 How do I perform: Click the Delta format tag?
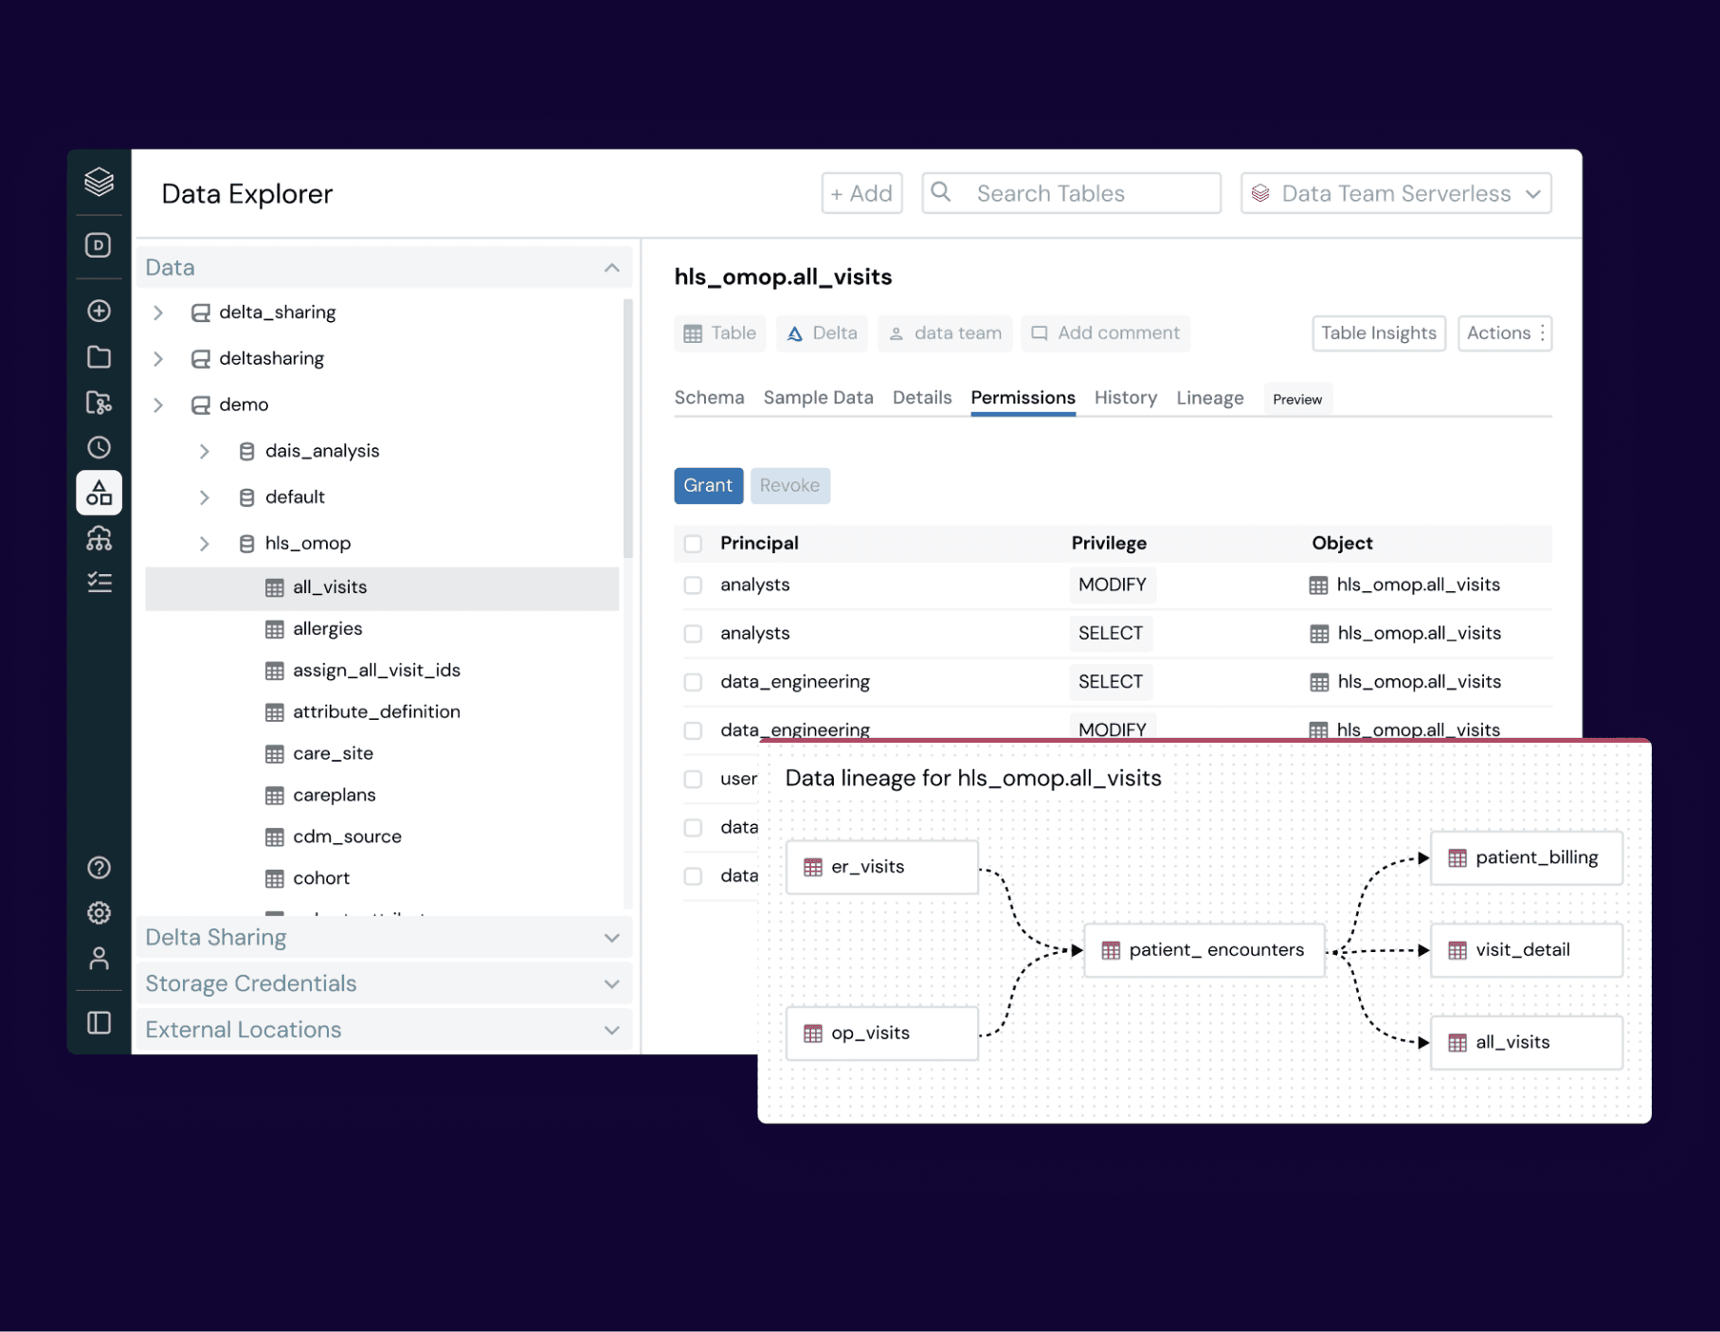[x=822, y=333]
